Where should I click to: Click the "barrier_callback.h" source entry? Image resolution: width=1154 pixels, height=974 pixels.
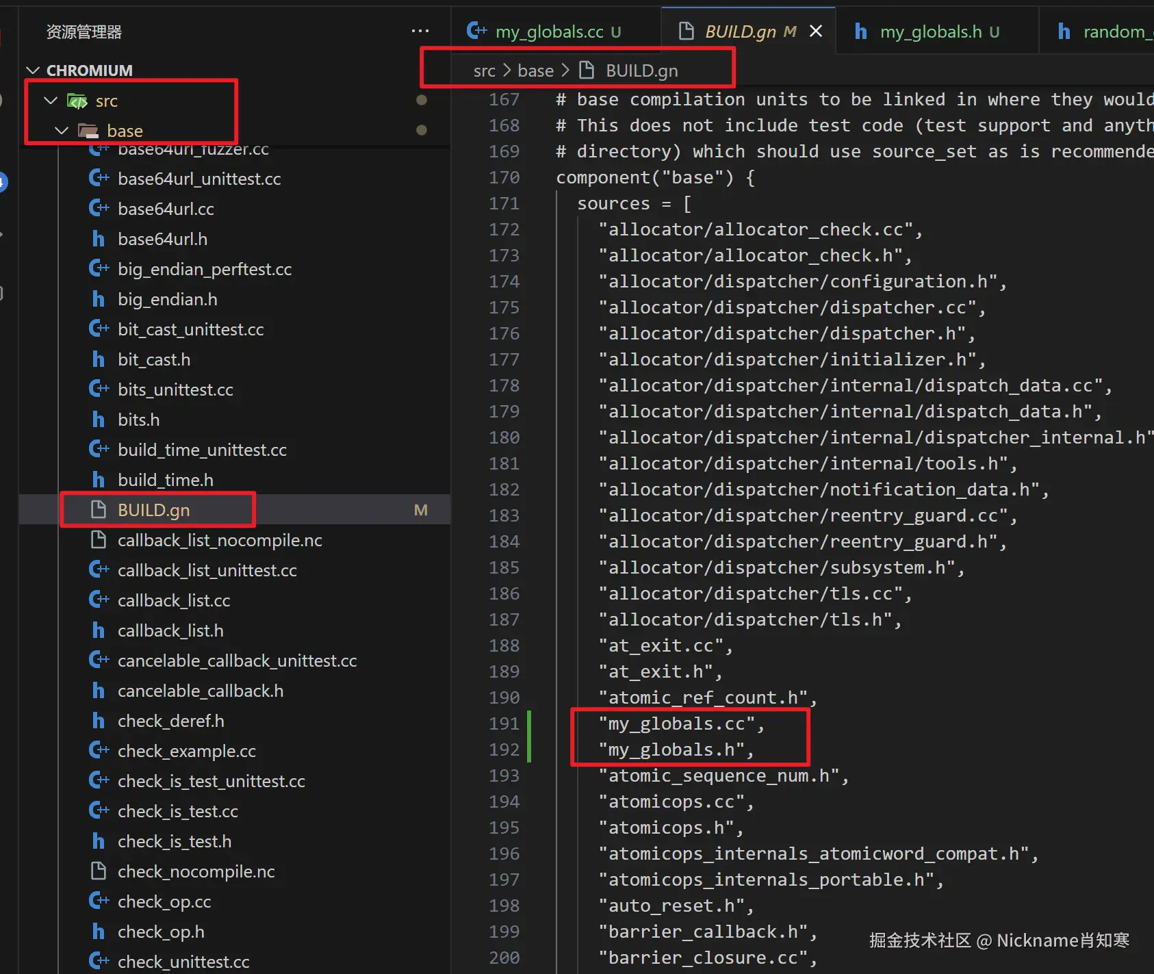(x=708, y=932)
